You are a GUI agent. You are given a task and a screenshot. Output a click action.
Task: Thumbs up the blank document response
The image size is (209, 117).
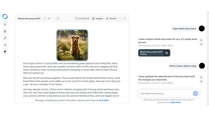click(201, 40)
